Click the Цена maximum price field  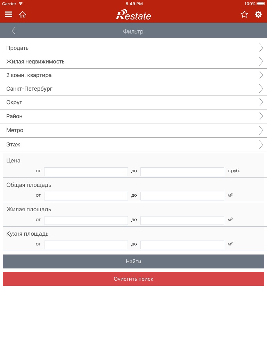[182, 172]
